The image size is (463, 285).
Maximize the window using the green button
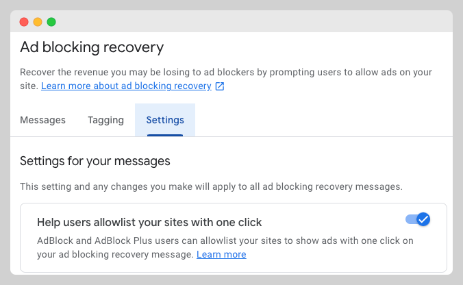point(51,22)
